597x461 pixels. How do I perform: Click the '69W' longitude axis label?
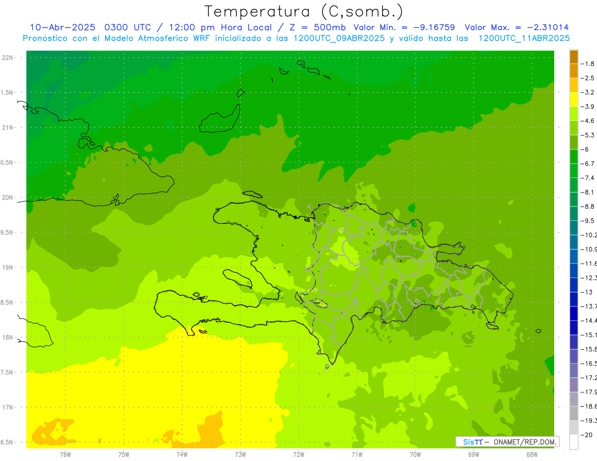click(x=474, y=455)
